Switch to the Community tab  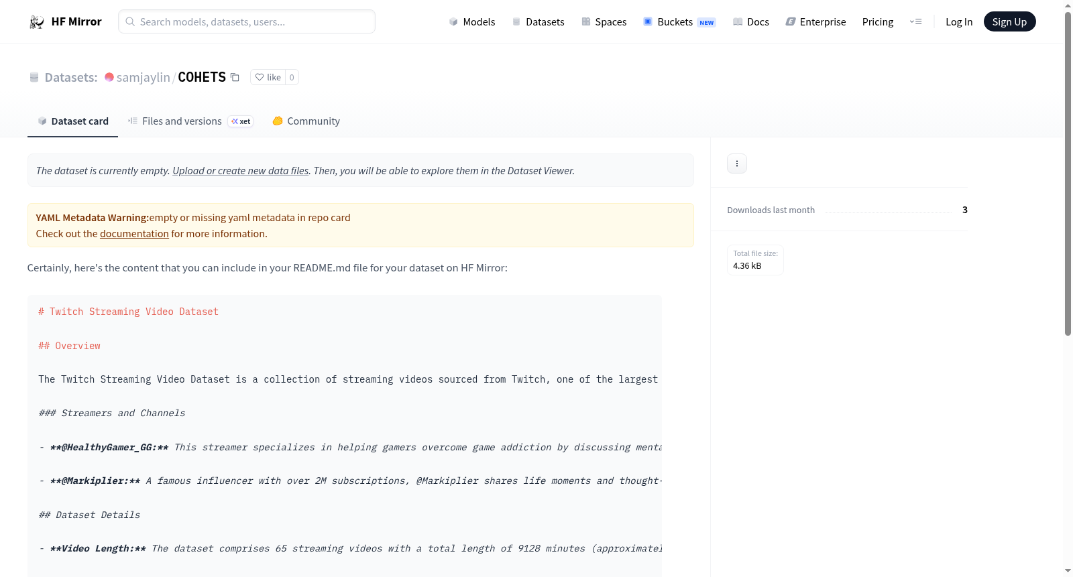point(306,121)
